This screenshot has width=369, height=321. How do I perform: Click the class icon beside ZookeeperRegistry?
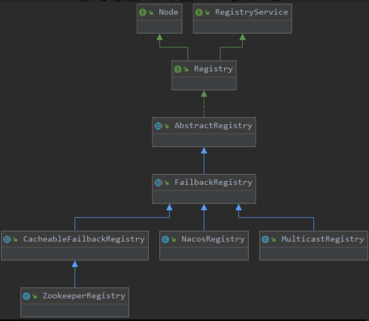tap(26, 296)
